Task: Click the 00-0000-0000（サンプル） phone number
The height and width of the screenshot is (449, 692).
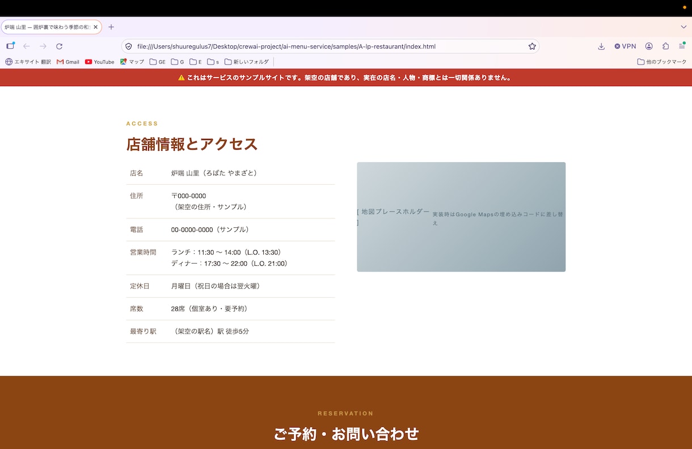Action: 210,230
